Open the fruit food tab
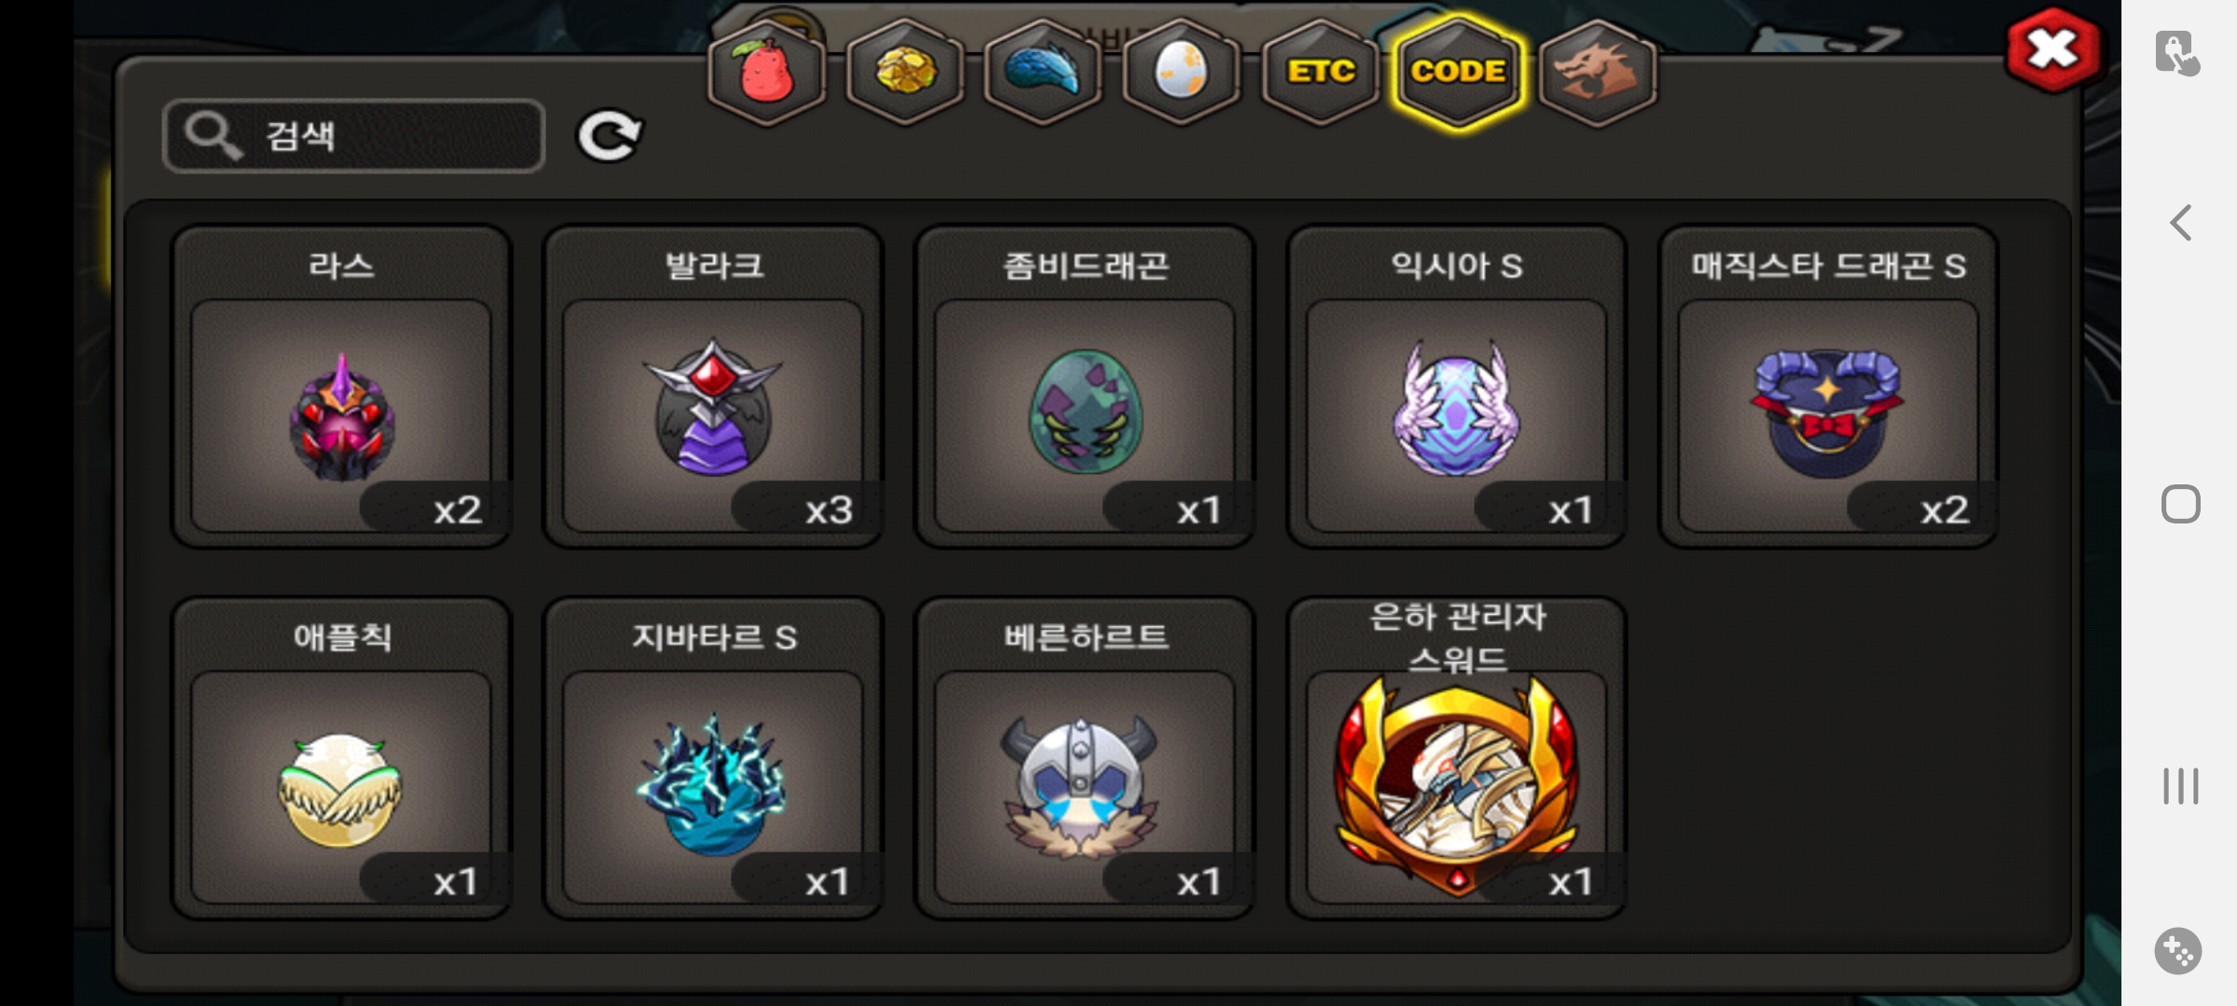The image size is (2237, 1006). pos(766,72)
